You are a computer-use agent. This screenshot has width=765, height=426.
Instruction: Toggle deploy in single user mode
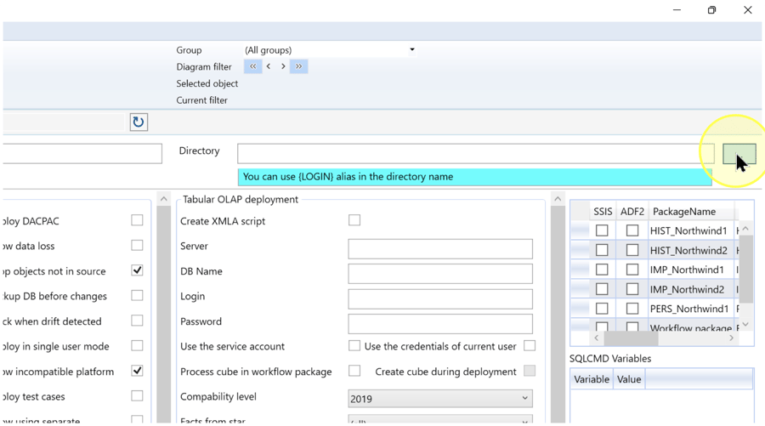[137, 346]
